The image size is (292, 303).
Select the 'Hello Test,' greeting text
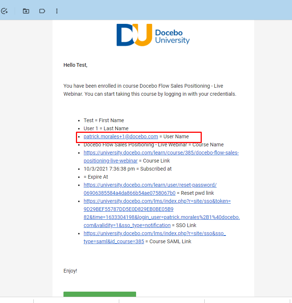tap(75, 65)
